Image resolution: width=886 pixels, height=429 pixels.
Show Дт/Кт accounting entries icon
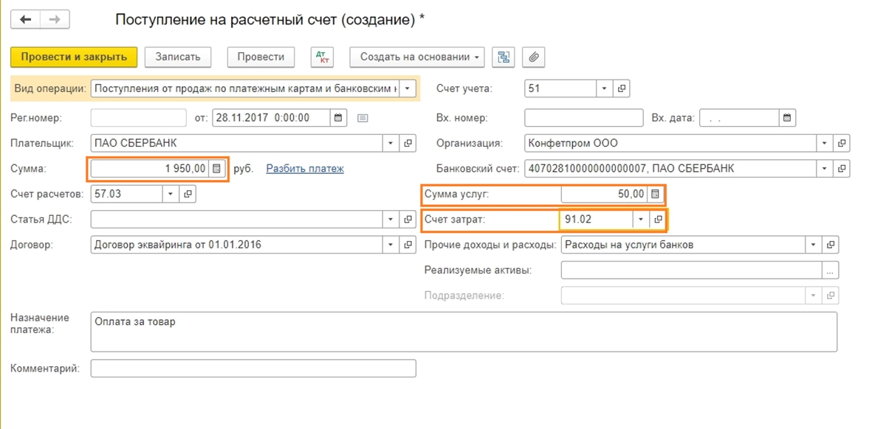point(323,57)
